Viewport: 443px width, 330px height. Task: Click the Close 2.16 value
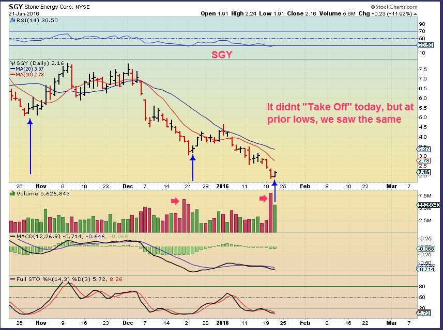tap(301, 13)
